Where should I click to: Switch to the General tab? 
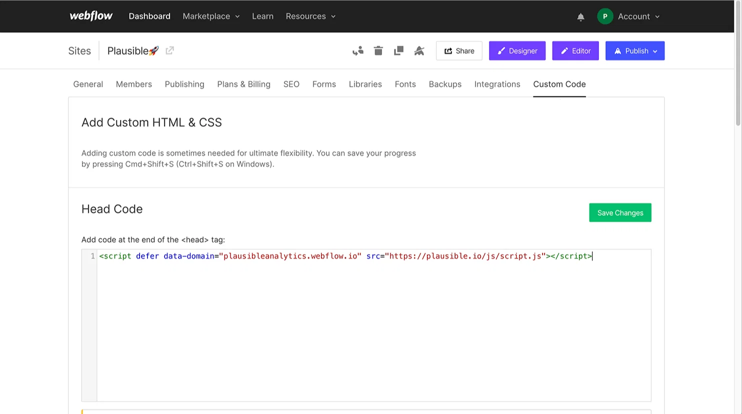pos(88,84)
